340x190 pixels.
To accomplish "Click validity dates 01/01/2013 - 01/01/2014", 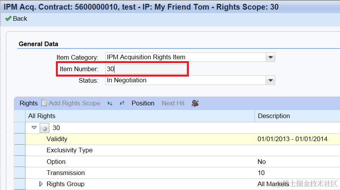I will point(292,139).
